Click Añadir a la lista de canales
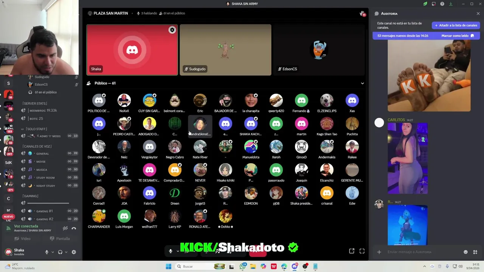484x272 pixels. [456, 25]
